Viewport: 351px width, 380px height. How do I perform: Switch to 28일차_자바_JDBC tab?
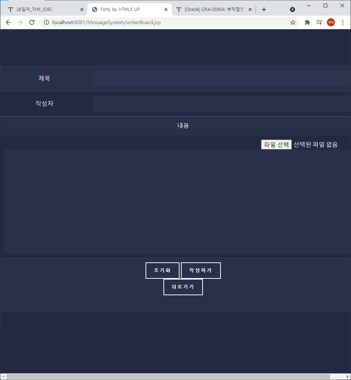coord(44,9)
